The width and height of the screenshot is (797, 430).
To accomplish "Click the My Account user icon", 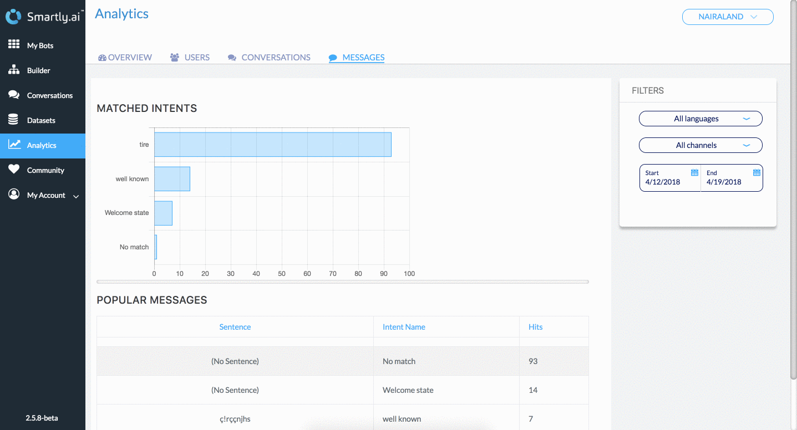I will point(14,194).
